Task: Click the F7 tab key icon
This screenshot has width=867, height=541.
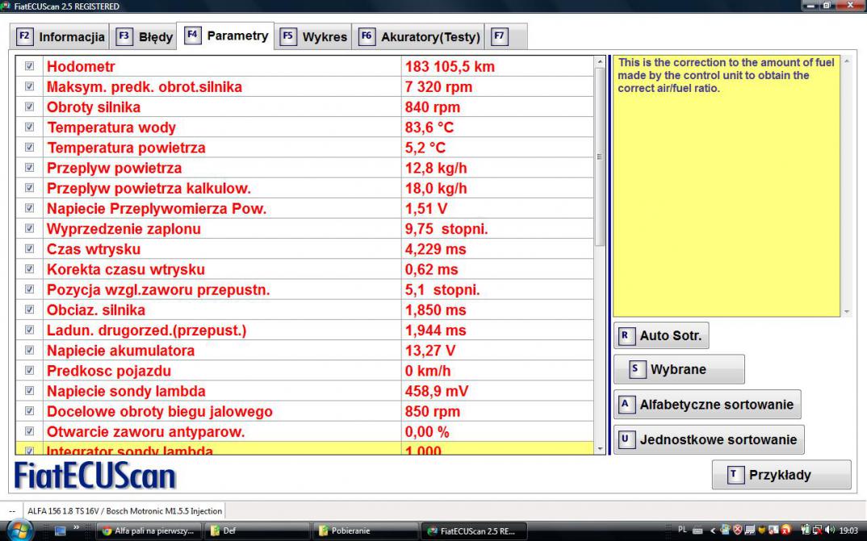Action: point(500,36)
